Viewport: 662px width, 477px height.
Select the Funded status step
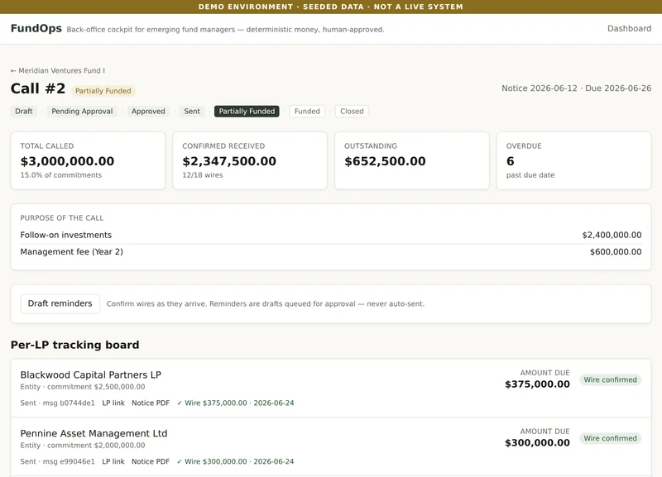coord(307,112)
